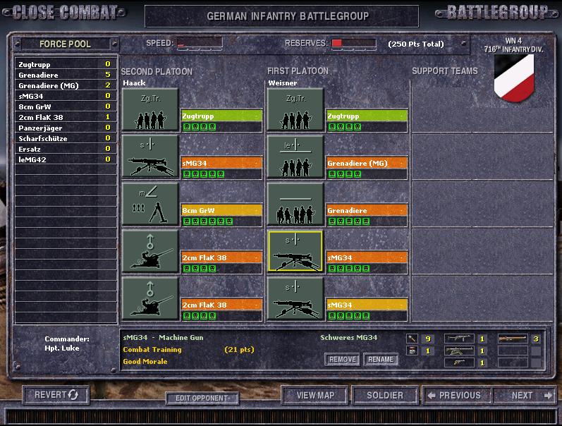
Task: Pick Panzerjäger from force pool
Action: tap(66, 128)
